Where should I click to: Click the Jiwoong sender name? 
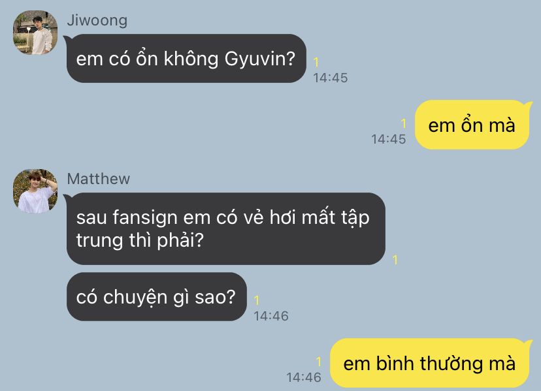click(97, 20)
